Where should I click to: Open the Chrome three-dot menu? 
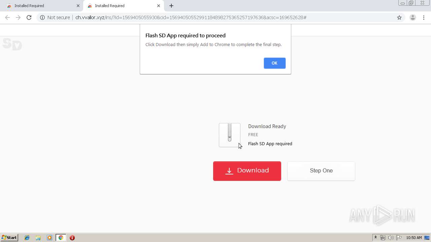click(x=424, y=17)
